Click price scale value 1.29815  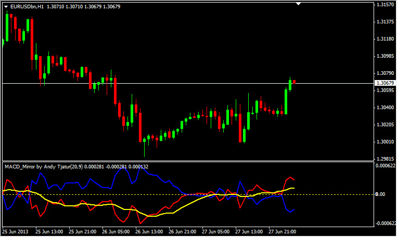coord(385,159)
